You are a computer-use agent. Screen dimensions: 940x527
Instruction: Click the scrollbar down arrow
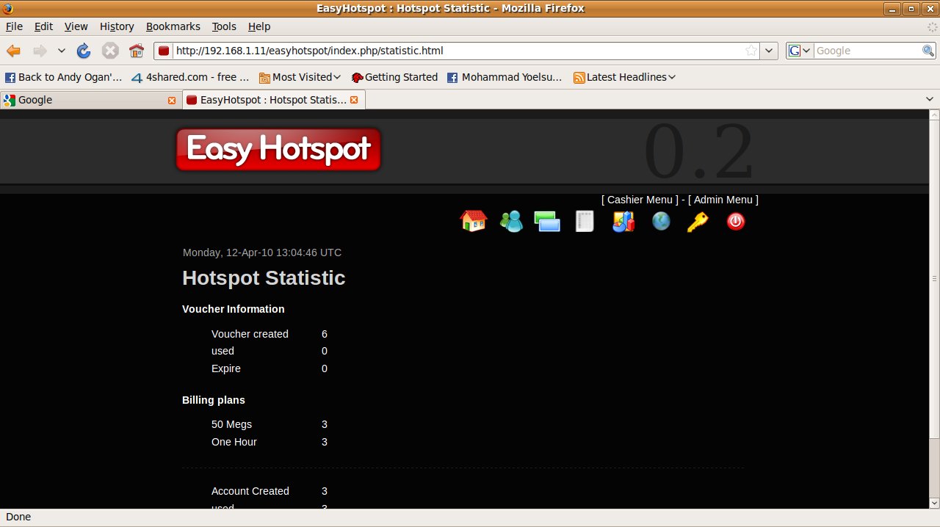pyautogui.click(x=934, y=503)
